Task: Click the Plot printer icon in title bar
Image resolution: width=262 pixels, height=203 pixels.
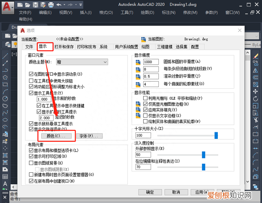Action: [x=51, y=4]
